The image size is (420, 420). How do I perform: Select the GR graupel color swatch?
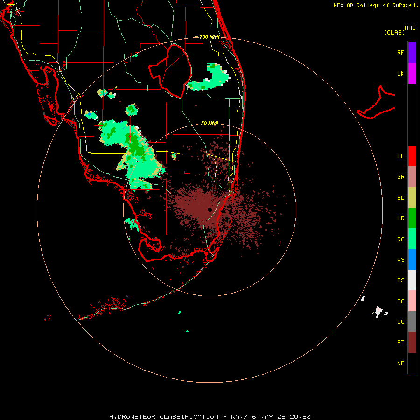pos(412,177)
